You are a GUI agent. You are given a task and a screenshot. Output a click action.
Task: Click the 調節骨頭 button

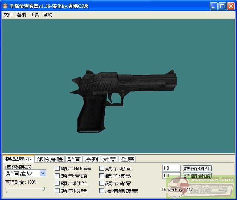click(197, 176)
